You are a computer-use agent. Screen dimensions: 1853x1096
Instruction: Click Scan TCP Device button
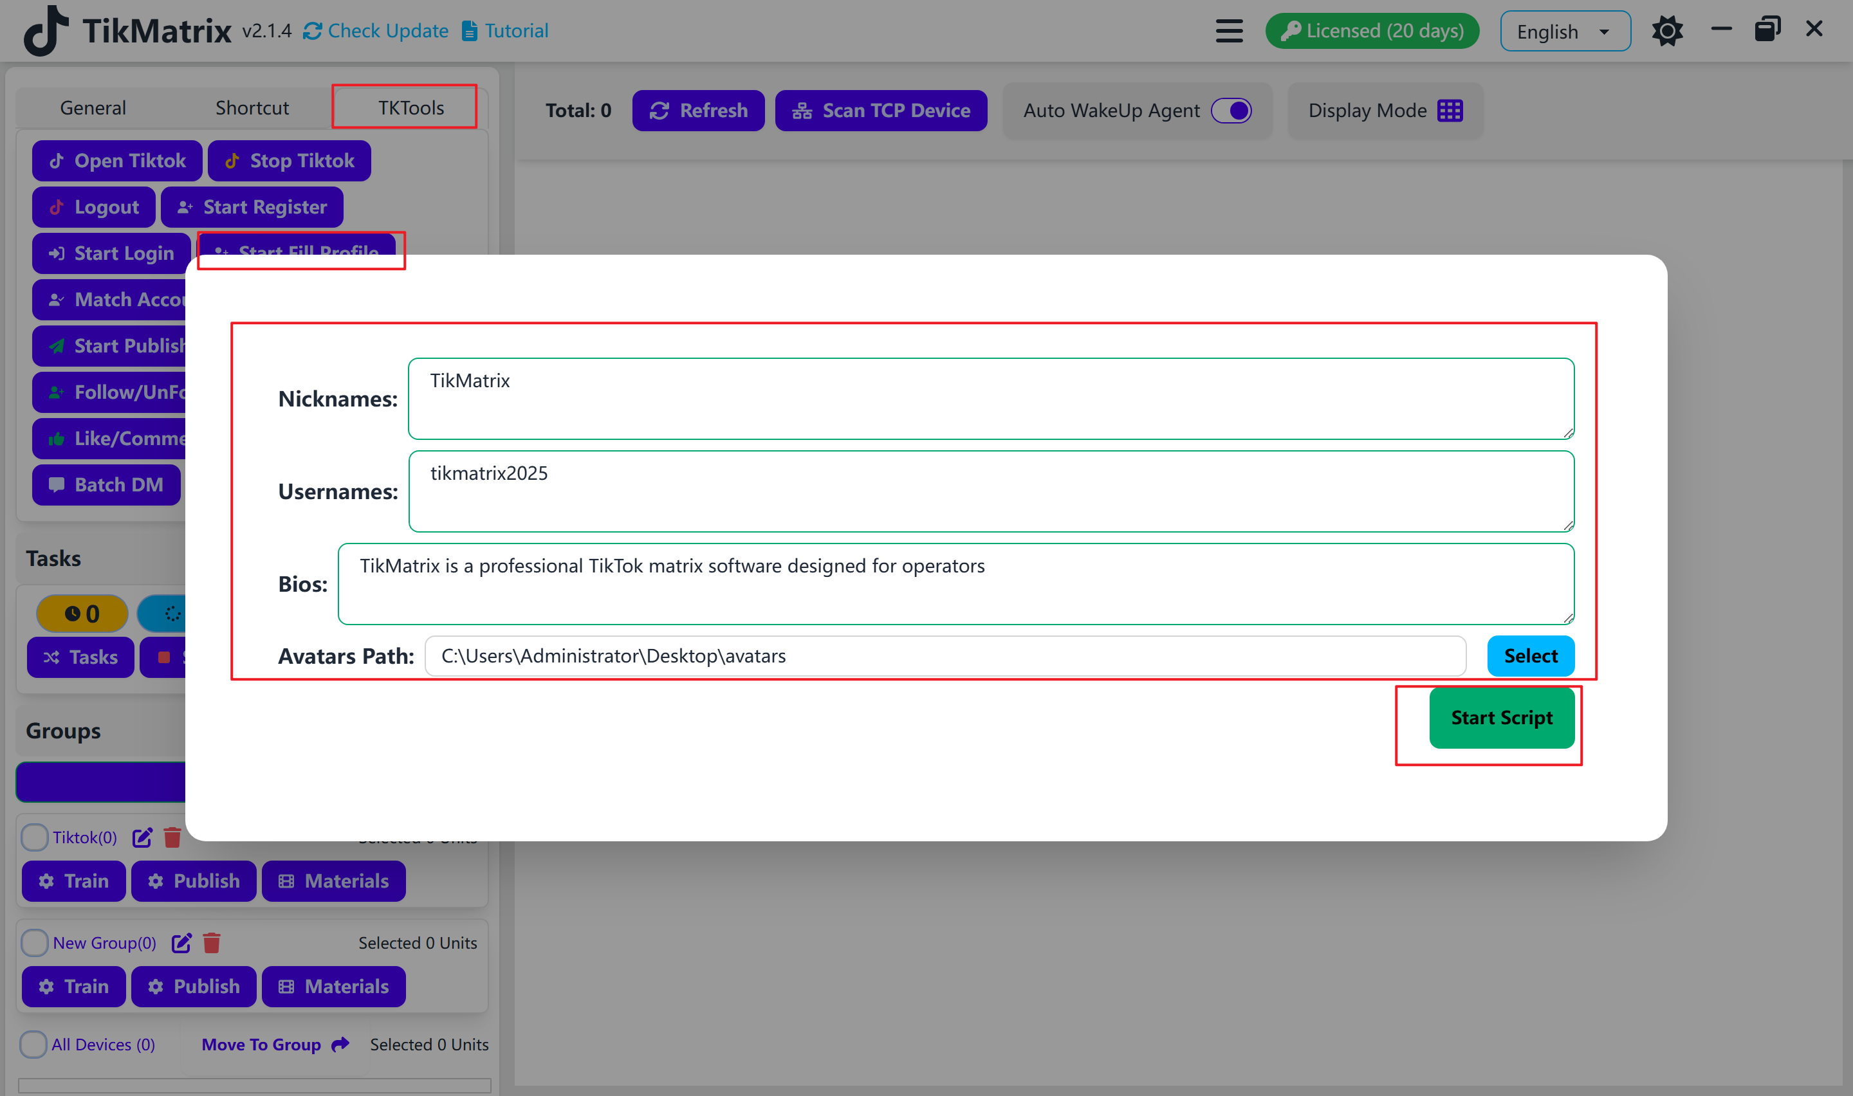pos(880,111)
